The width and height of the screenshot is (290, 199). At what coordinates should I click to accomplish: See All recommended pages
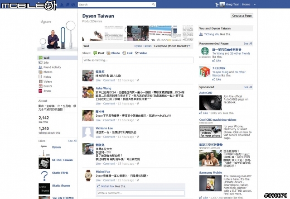pos(248,43)
